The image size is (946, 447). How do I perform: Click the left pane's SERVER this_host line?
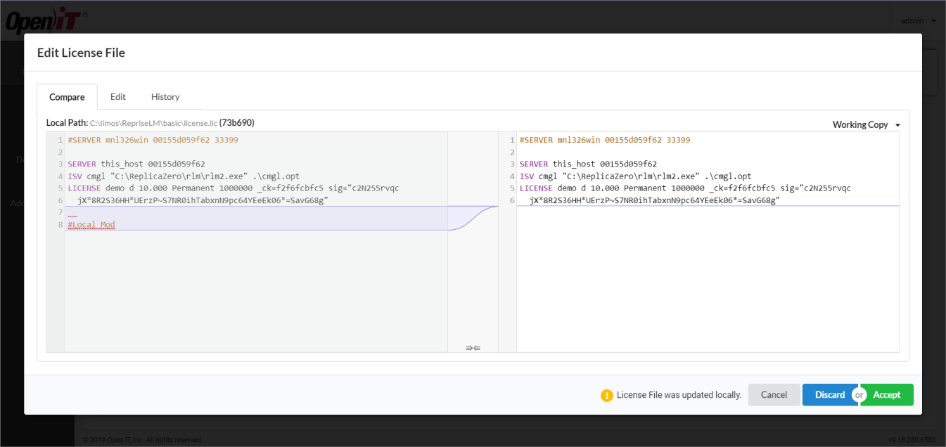136,164
